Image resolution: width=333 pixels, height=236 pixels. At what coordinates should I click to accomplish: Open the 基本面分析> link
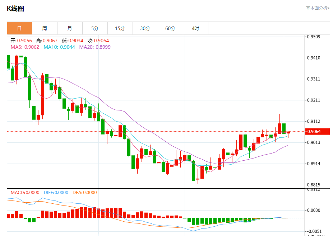318,8
